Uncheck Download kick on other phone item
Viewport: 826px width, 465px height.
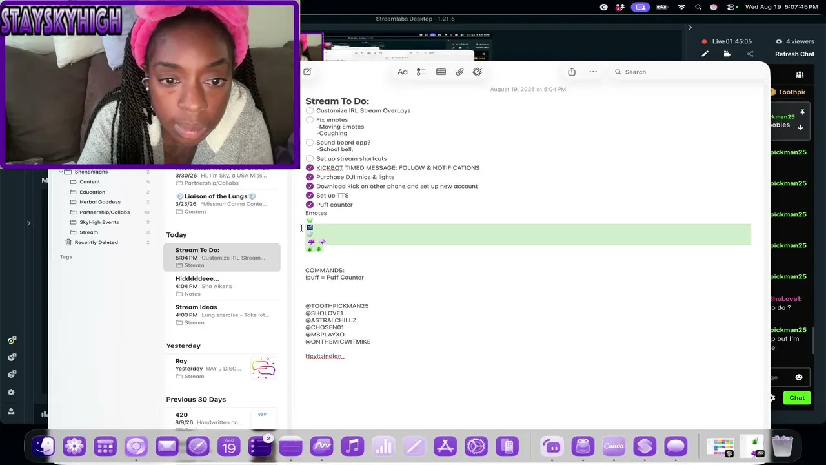310,186
